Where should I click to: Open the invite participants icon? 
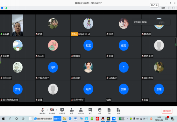[72, 111]
